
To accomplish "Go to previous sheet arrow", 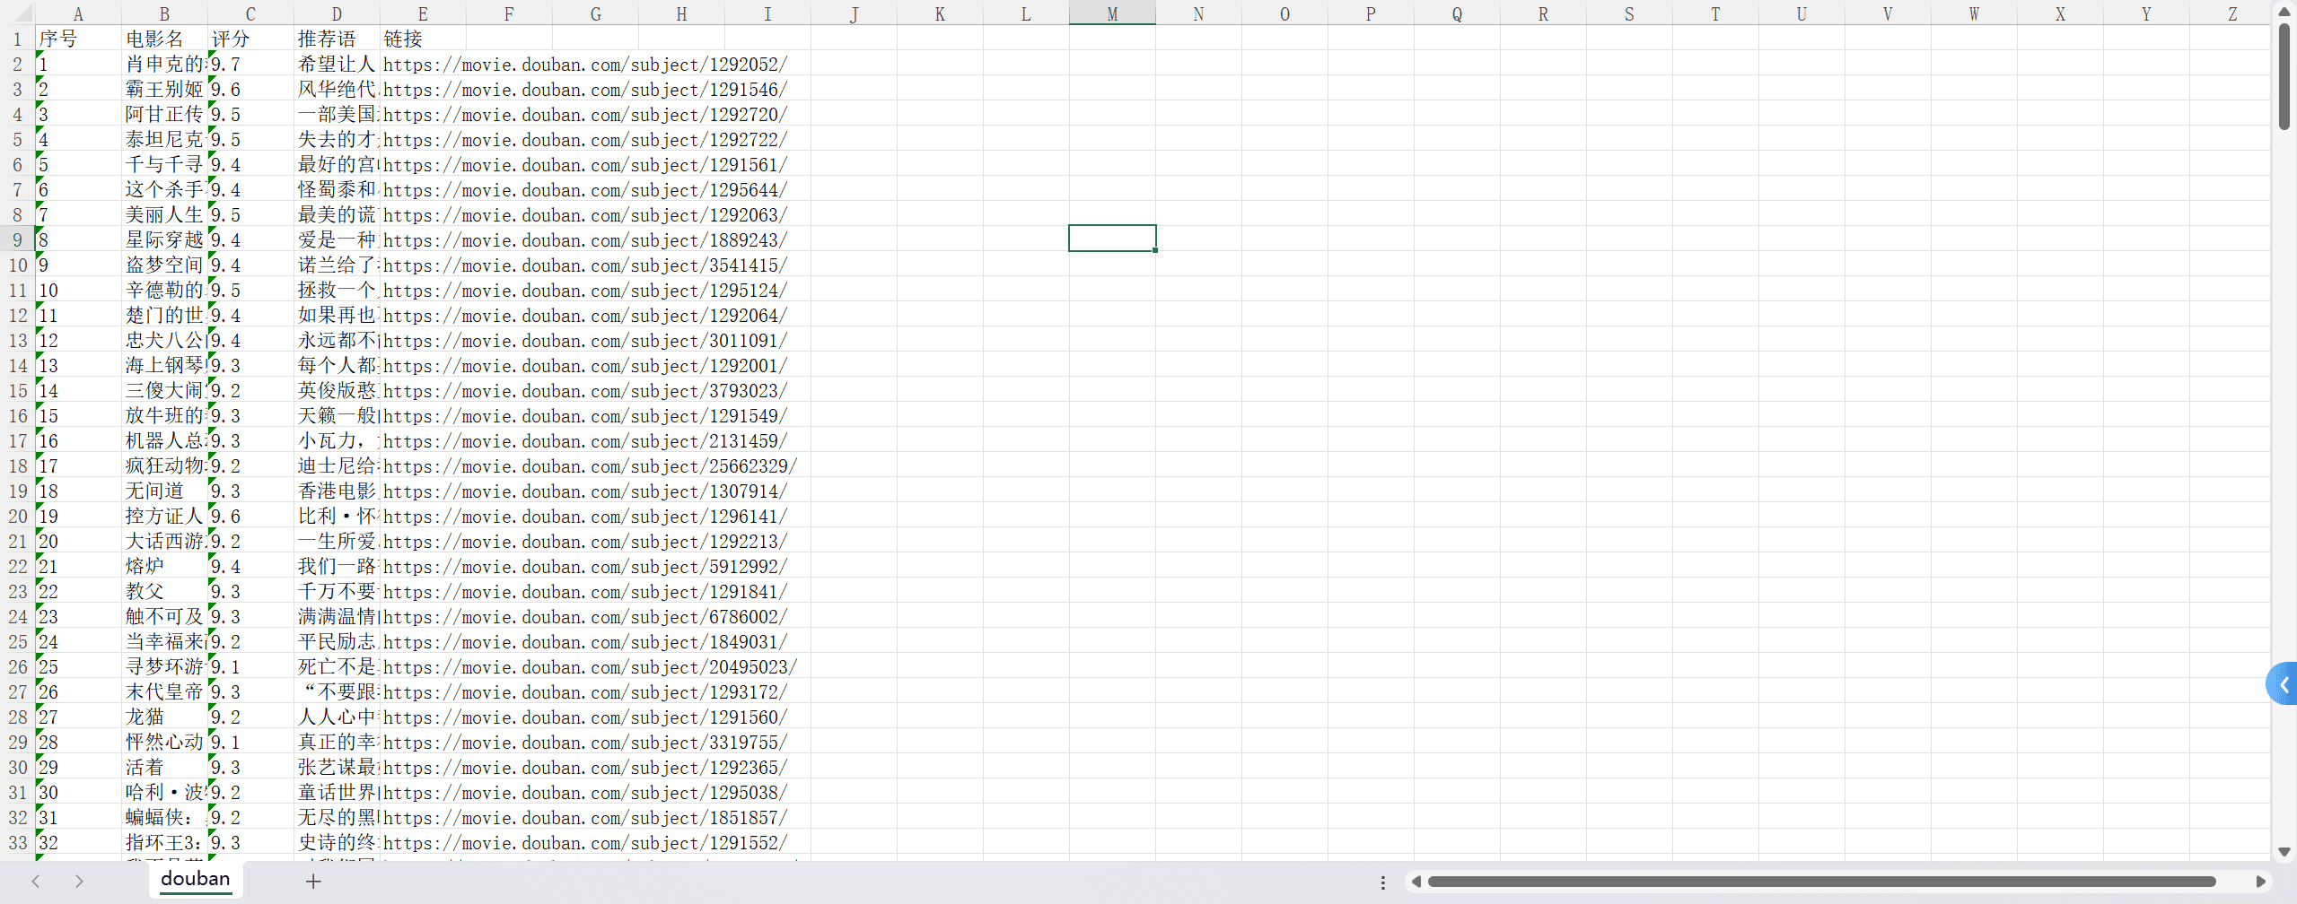I will tap(36, 882).
